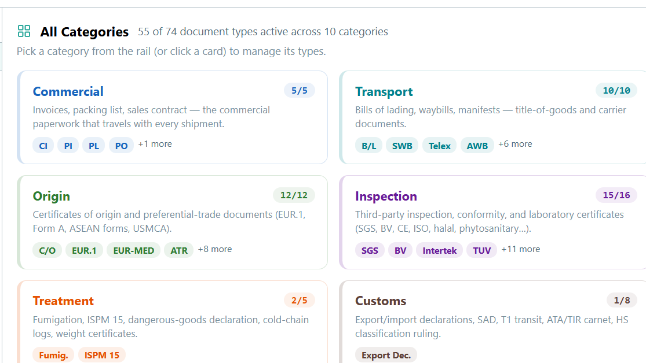
Task: Click the PL chip in Commercial
Action: (x=94, y=146)
